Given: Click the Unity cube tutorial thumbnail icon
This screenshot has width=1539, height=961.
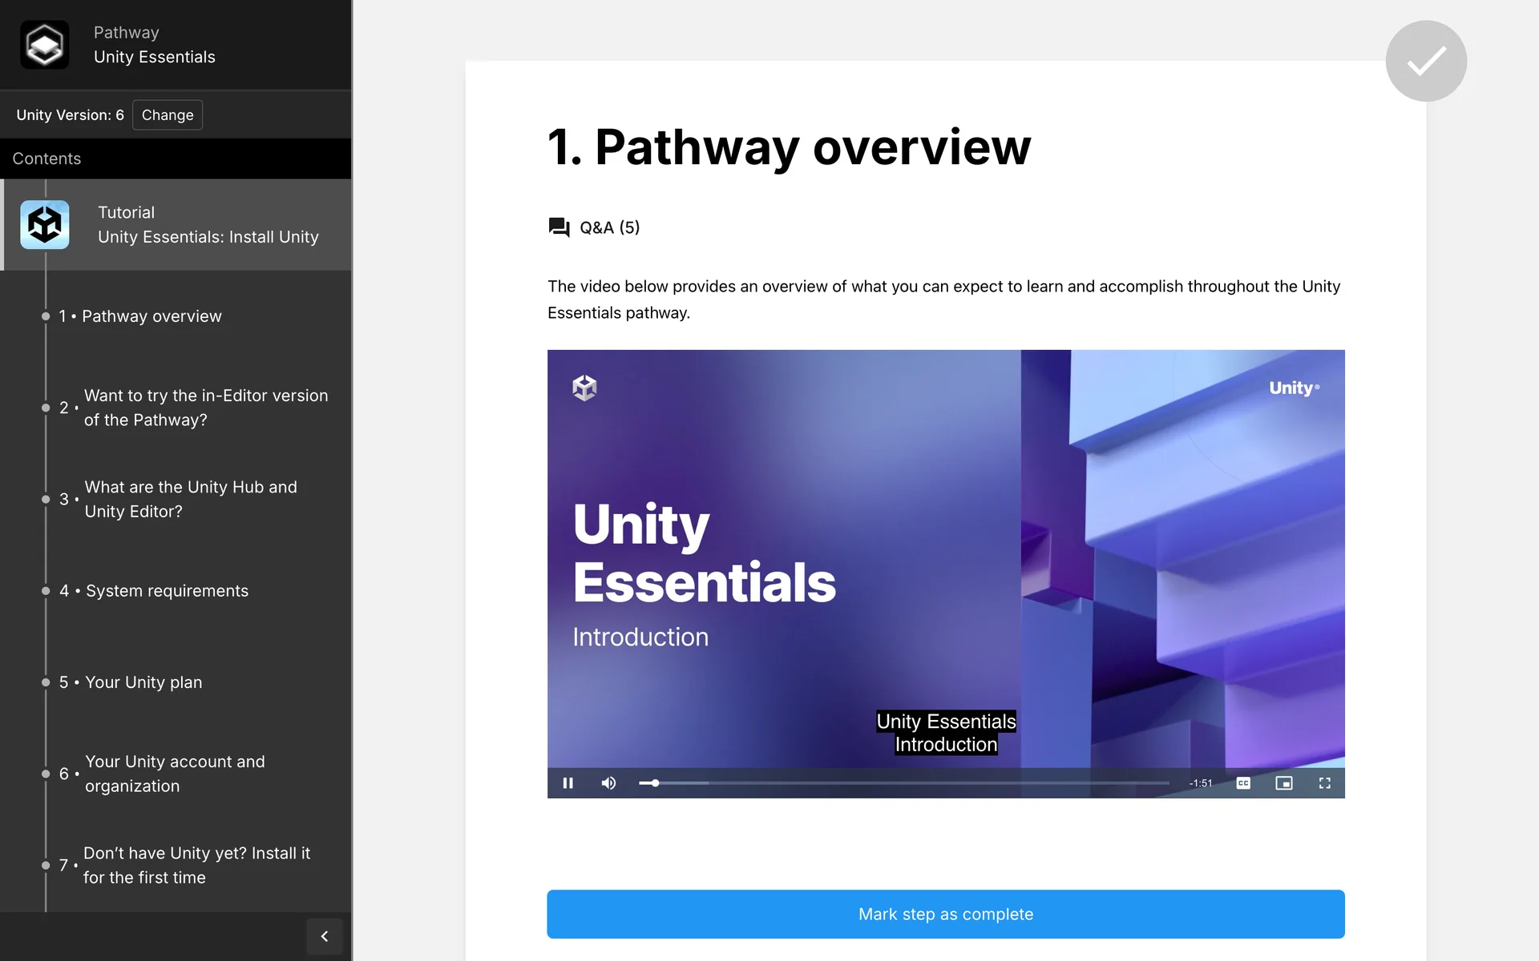Looking at the screenshot, I should pos(44,225).
